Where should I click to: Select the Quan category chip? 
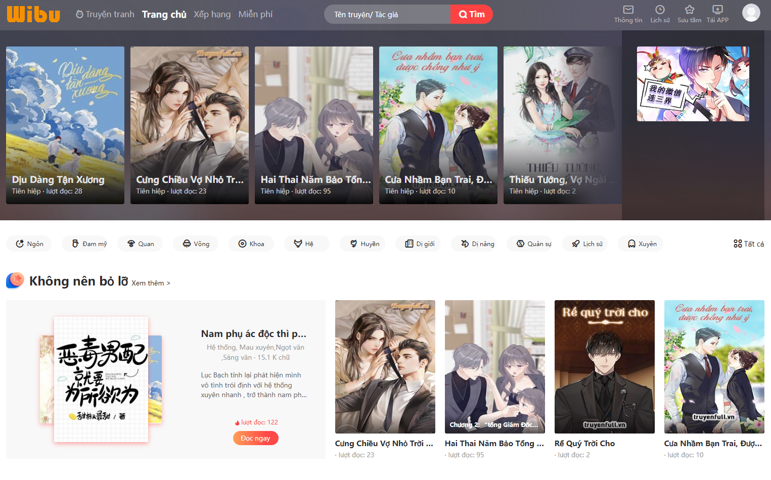click(141, 244)
